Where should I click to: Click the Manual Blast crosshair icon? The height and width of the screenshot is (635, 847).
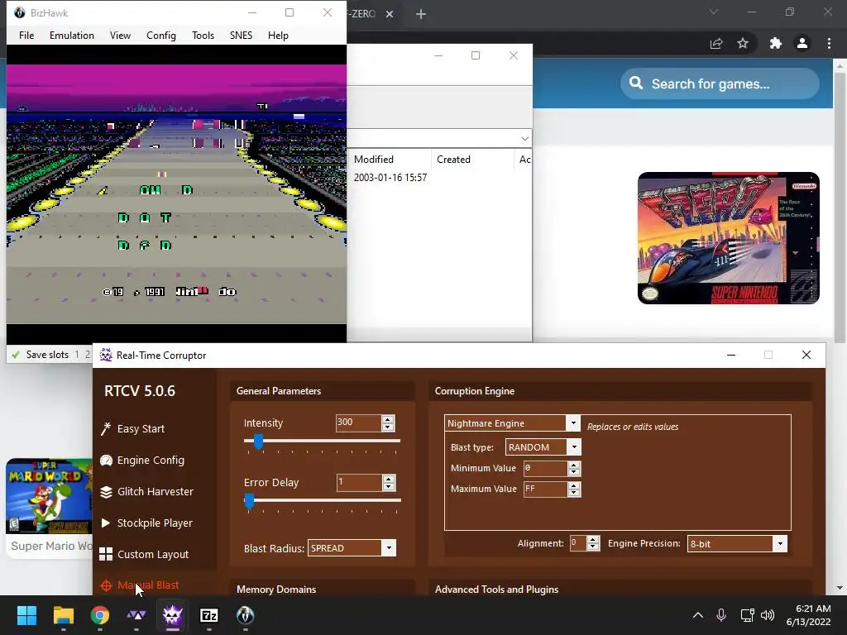(106, 585)
